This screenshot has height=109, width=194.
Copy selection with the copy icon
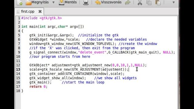coord(149,2)
